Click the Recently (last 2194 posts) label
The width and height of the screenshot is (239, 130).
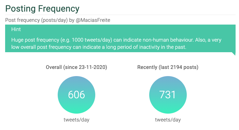pos(168,67)
